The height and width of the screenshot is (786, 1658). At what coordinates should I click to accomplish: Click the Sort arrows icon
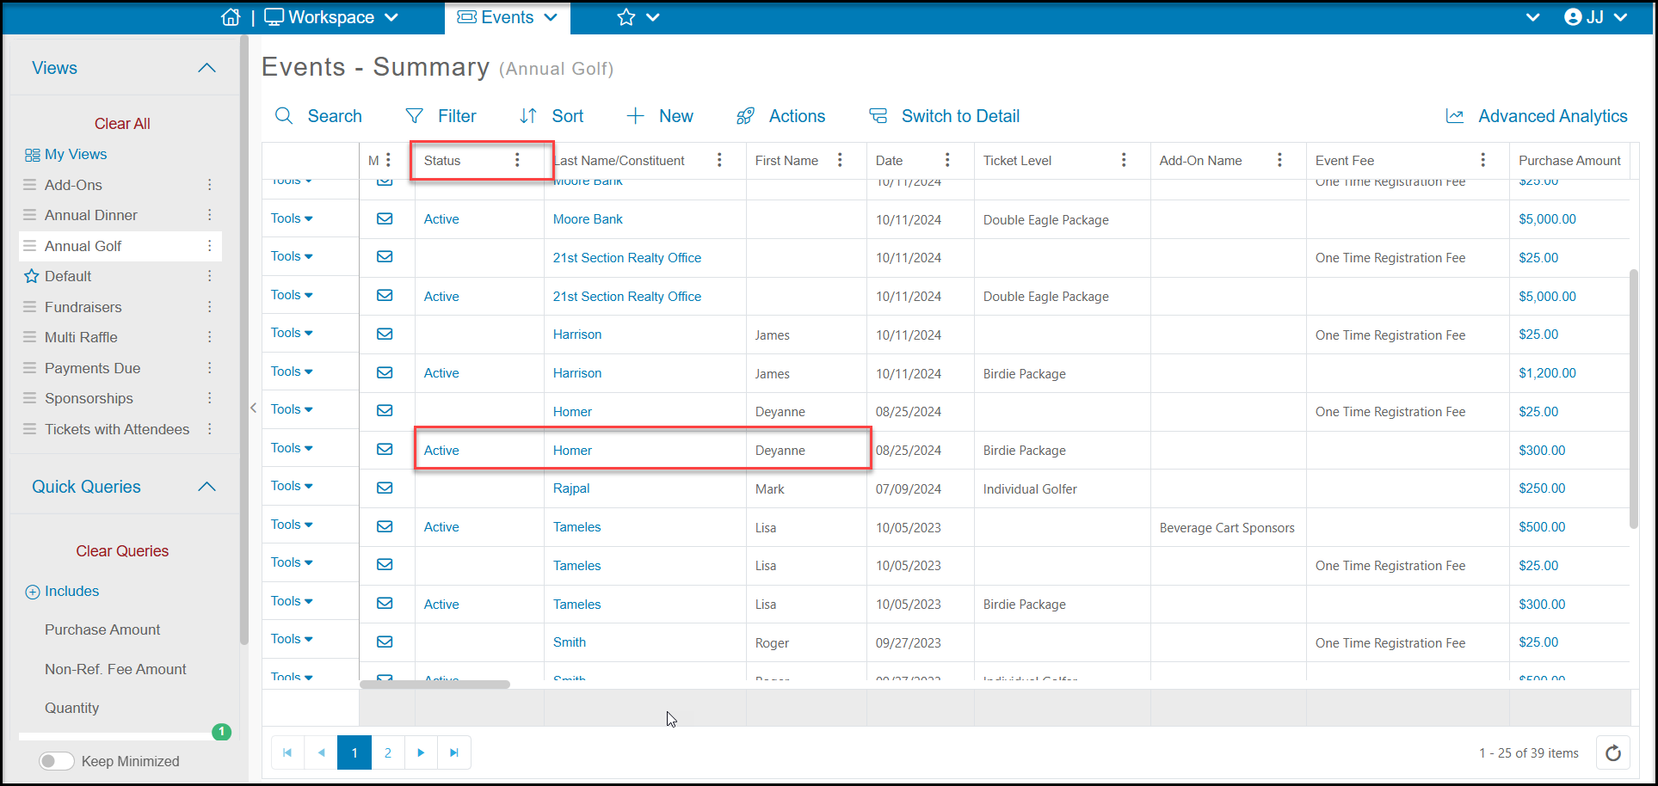tap(528, 116)
